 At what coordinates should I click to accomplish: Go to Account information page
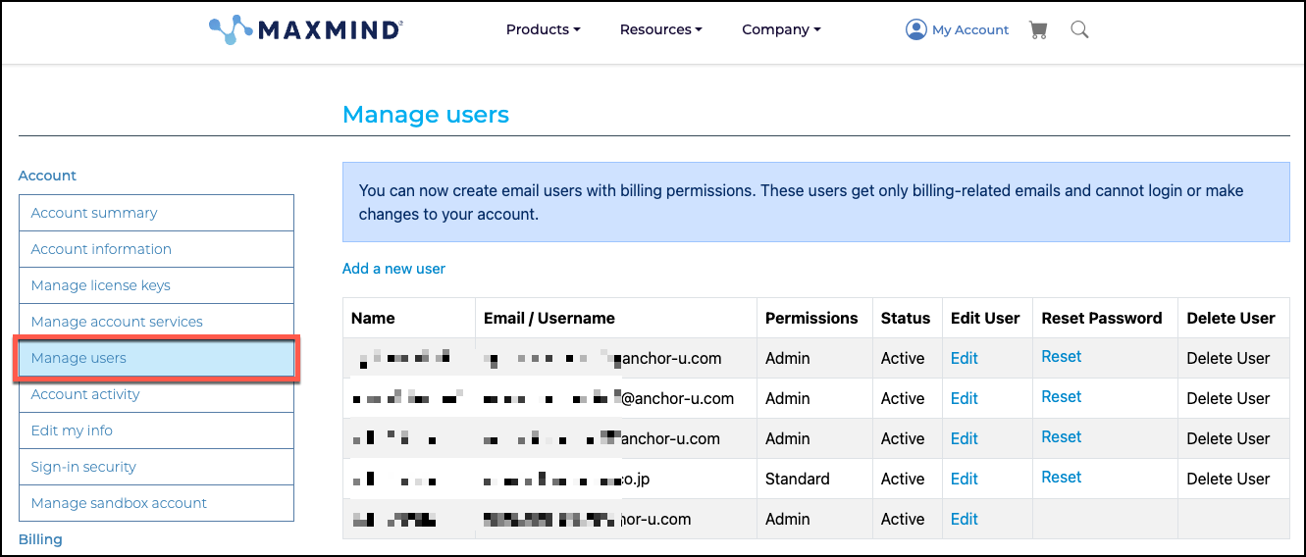coord(101,249)
